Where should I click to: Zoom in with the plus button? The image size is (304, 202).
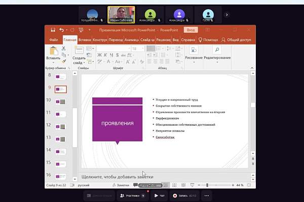[233, 185]
